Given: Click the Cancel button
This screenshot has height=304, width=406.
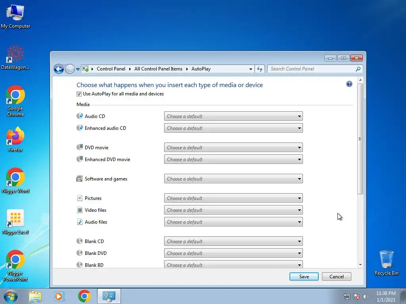Looking at the screenshot, I should [x=336, y=276].
